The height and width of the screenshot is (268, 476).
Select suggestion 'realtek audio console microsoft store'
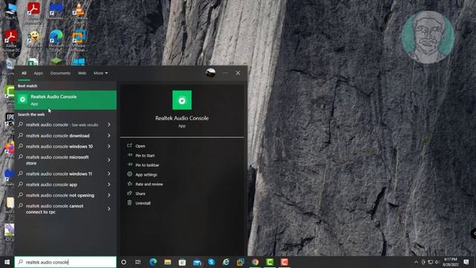tap(57, 160)
